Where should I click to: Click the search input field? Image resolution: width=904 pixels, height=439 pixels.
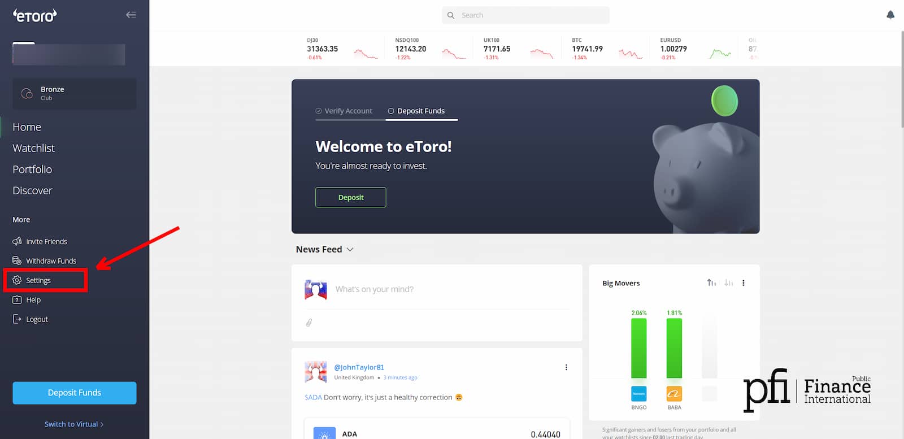tap(525, 15)
